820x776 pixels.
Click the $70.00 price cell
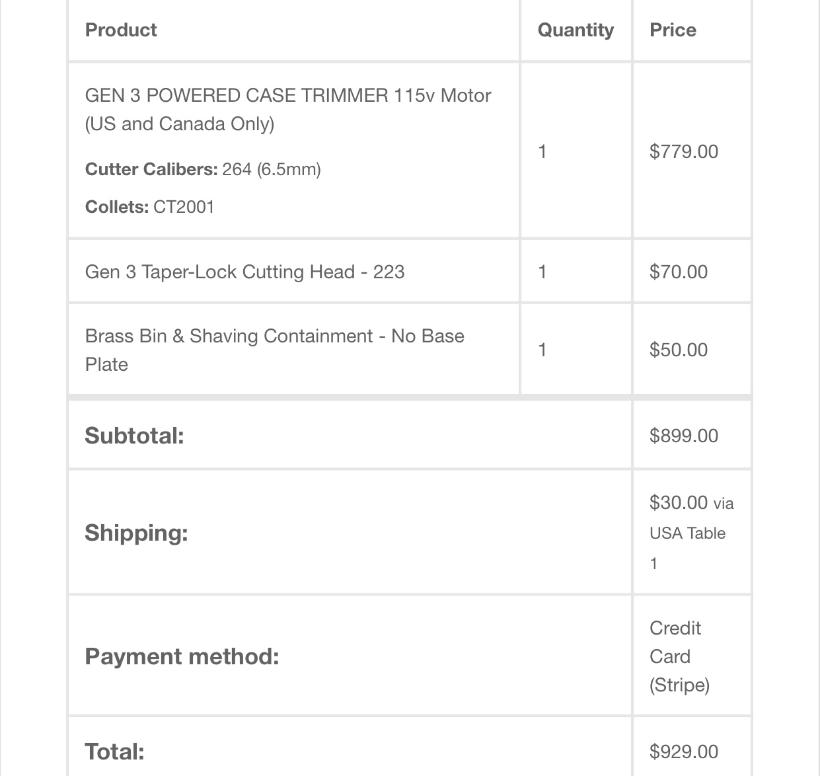tap(679, 272)
